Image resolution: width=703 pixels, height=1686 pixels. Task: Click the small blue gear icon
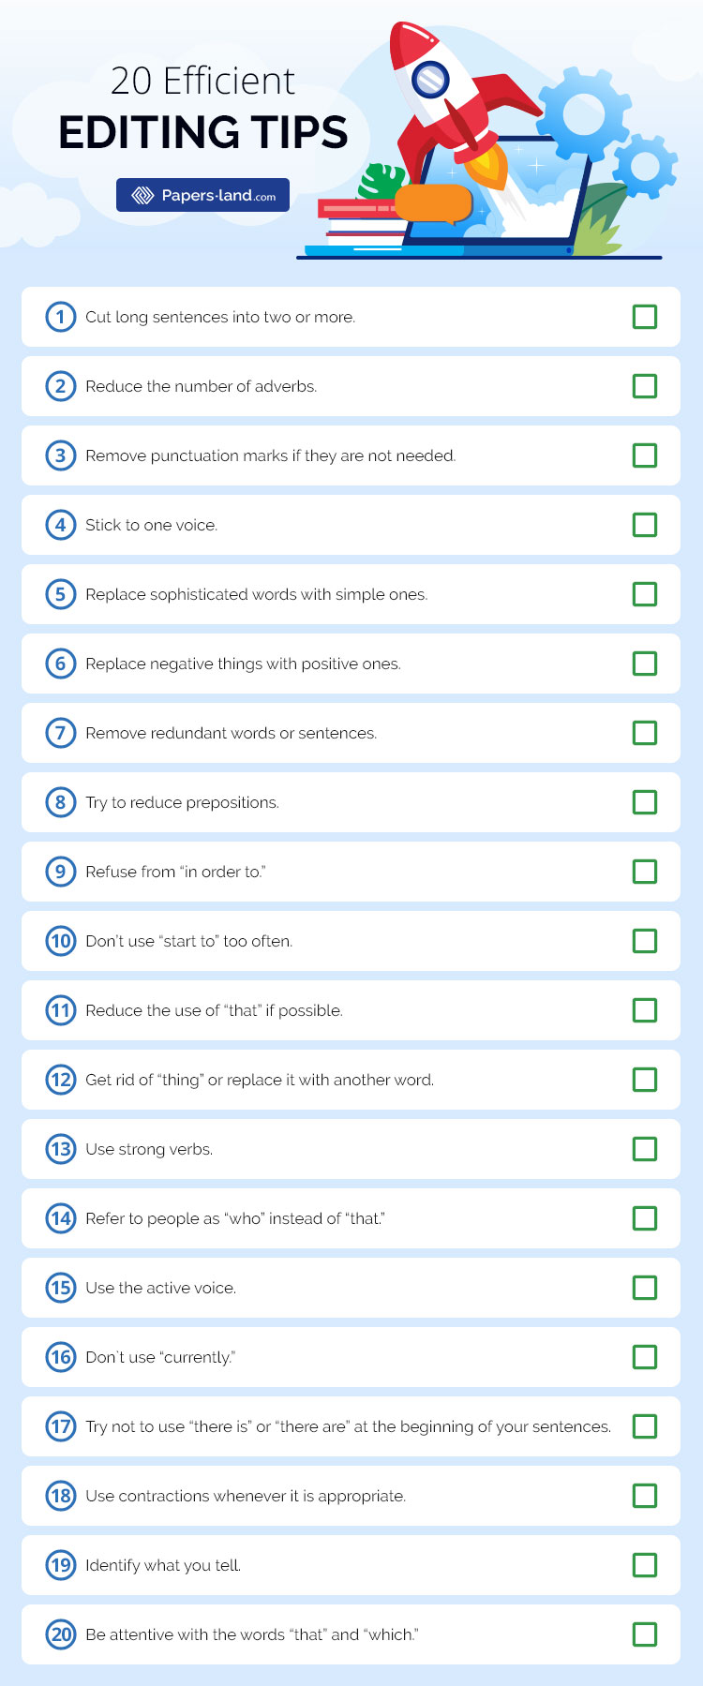click(645, 166)
